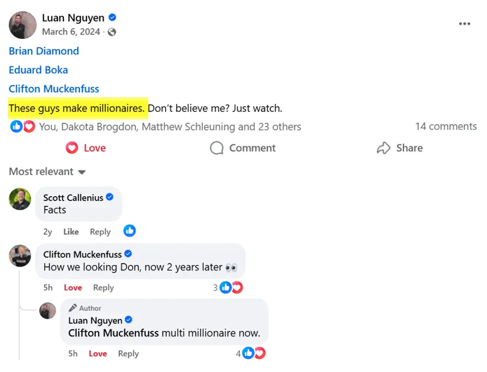
Task: Click reactions on Luan's reply comment
Action: 252,354
